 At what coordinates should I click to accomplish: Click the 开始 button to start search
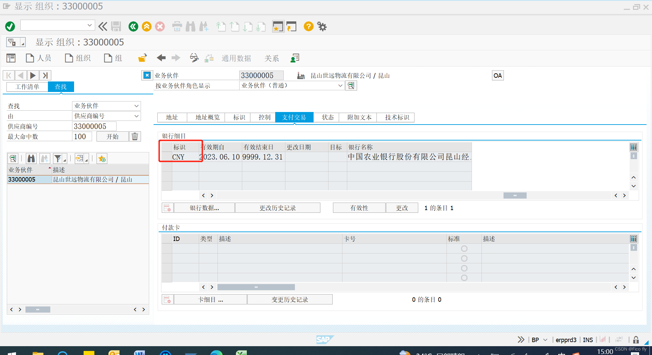tap(112, 136)
